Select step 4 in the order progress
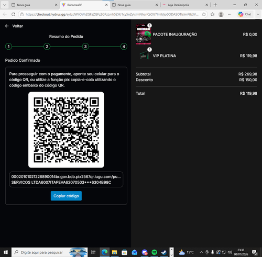Screen dimensions: 262x257 pyautogui.click(x=124, y=47)
